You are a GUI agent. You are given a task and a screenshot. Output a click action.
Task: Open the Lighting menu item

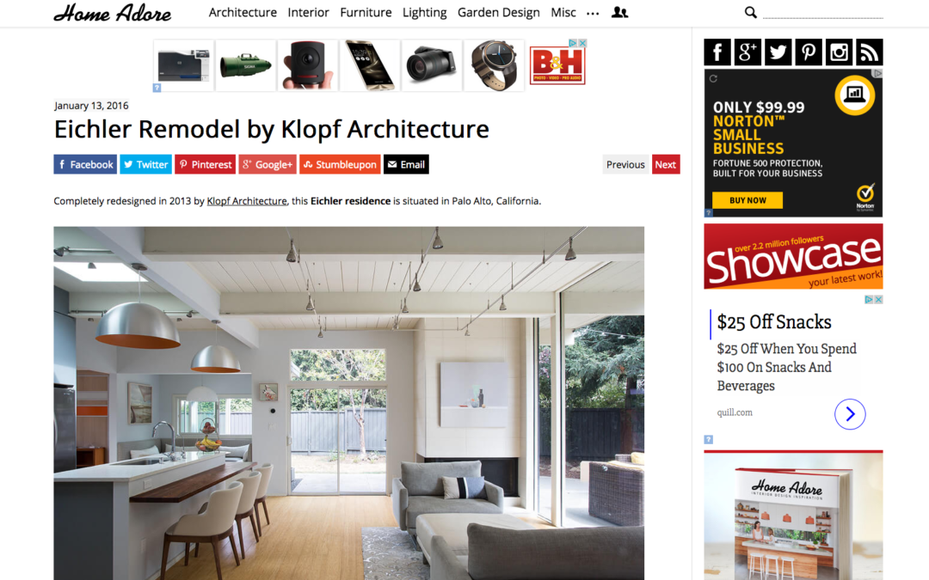424,12
